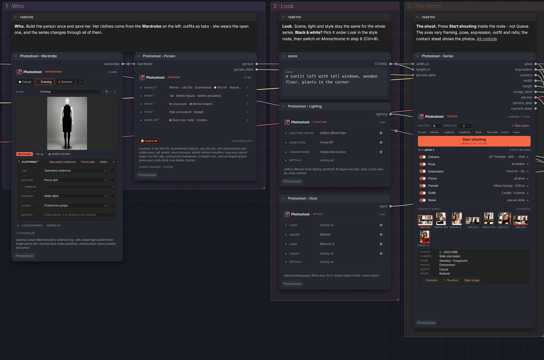Click the Start shooting button
The image size is (544, 360).
(474, 141)
